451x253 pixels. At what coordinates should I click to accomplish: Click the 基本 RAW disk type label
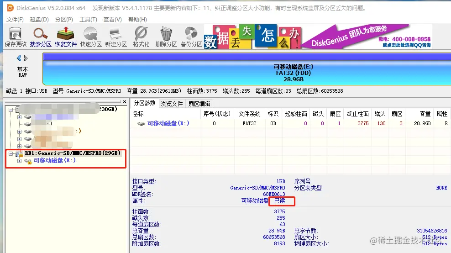tap(22, 72)
